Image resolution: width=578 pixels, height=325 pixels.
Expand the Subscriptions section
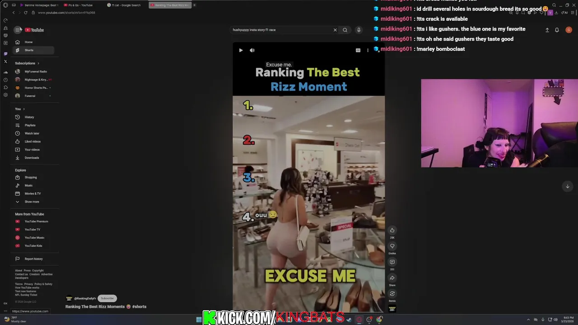[x=27, y=63]
